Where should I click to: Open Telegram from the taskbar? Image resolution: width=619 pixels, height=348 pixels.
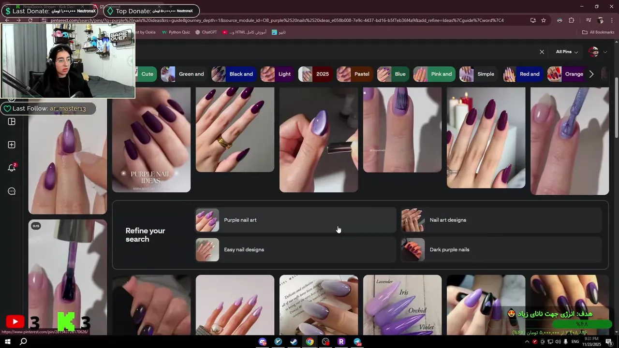357,342
